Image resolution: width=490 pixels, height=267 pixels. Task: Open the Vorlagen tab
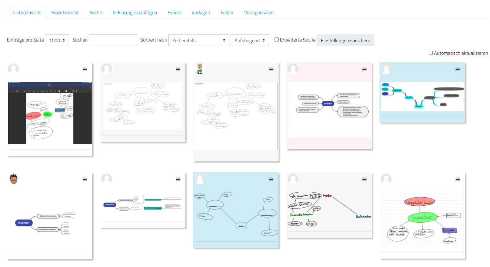tap(201, 13)
